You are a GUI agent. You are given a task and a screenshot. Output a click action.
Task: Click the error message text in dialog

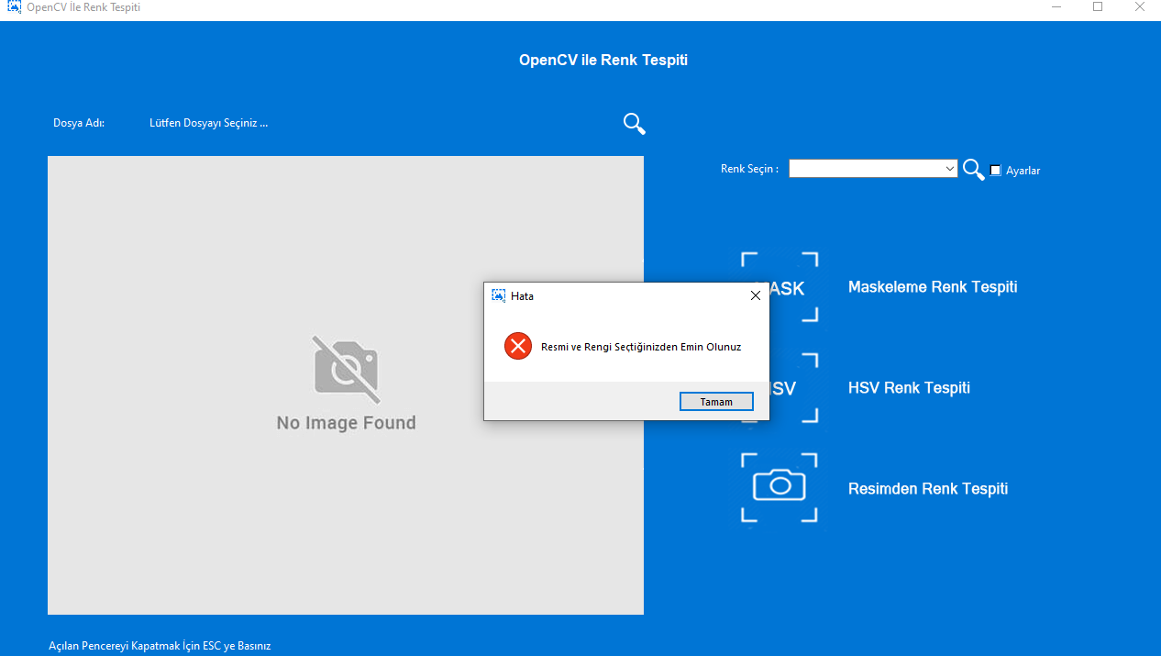(641, 347)
